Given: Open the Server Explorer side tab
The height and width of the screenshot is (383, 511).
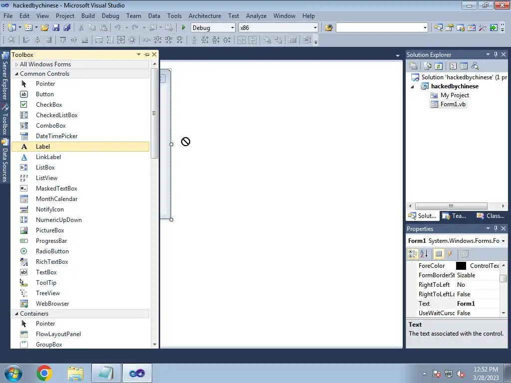Looking at the screenshot, I should 5,77.
